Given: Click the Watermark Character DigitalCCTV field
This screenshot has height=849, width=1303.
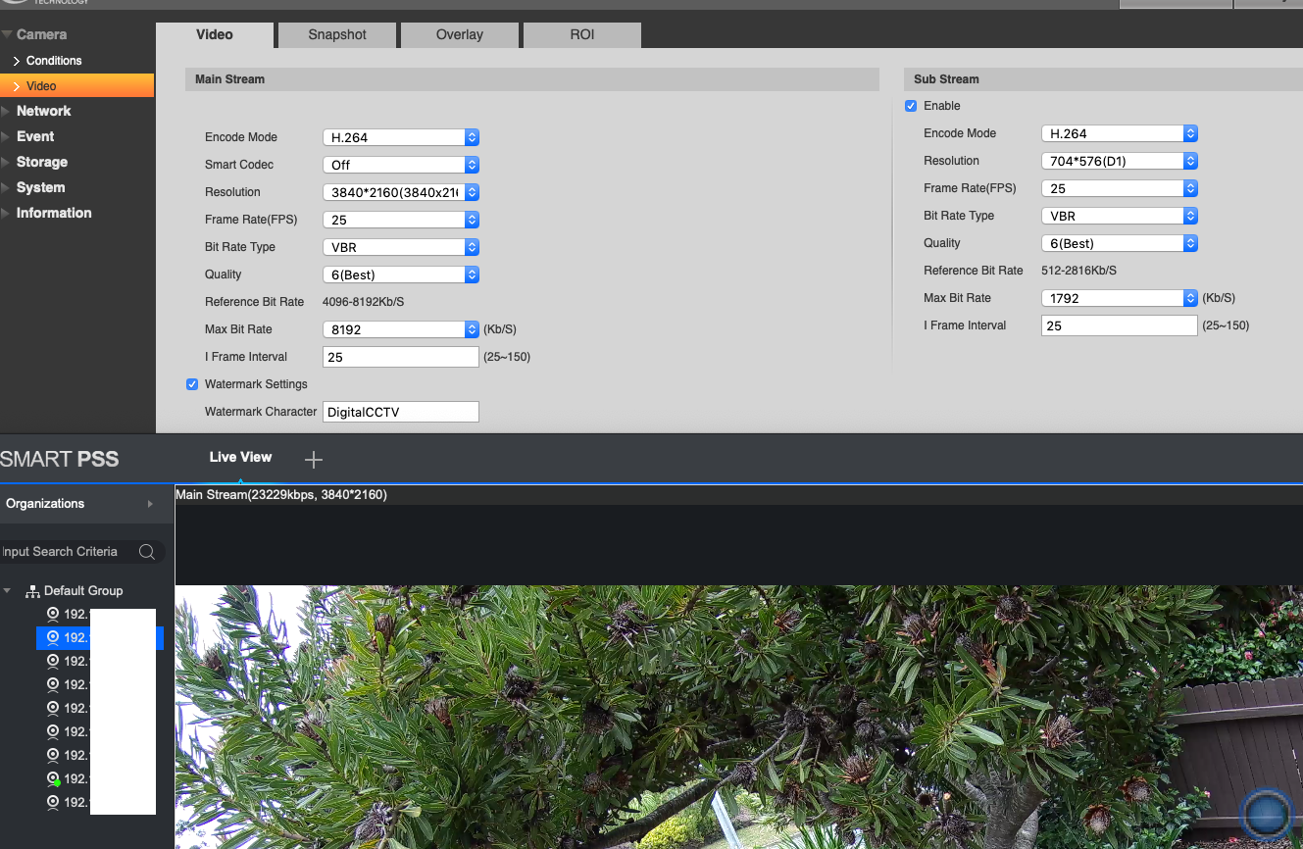Looking at the screenshot, I should point(401,412).
